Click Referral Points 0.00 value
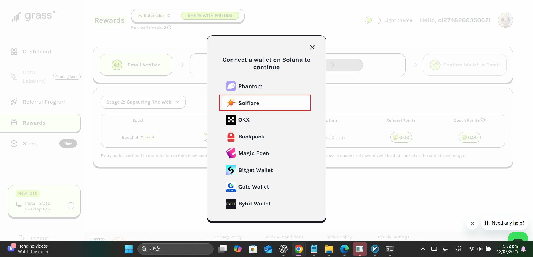 (401, 137)
